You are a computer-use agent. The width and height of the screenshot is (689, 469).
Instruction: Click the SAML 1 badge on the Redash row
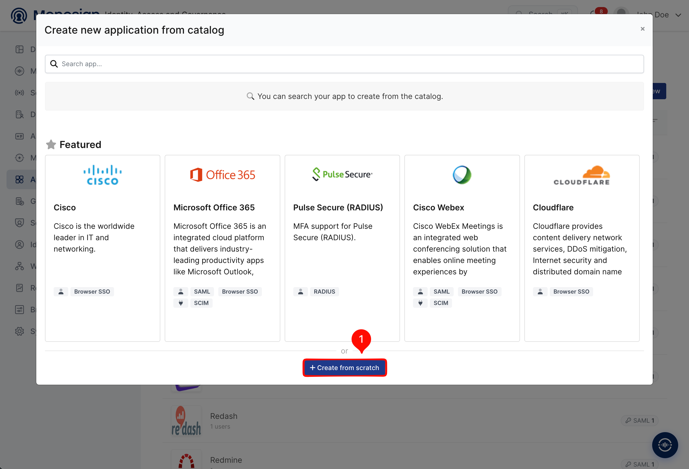pyautogui.click(x=639, y=420)
